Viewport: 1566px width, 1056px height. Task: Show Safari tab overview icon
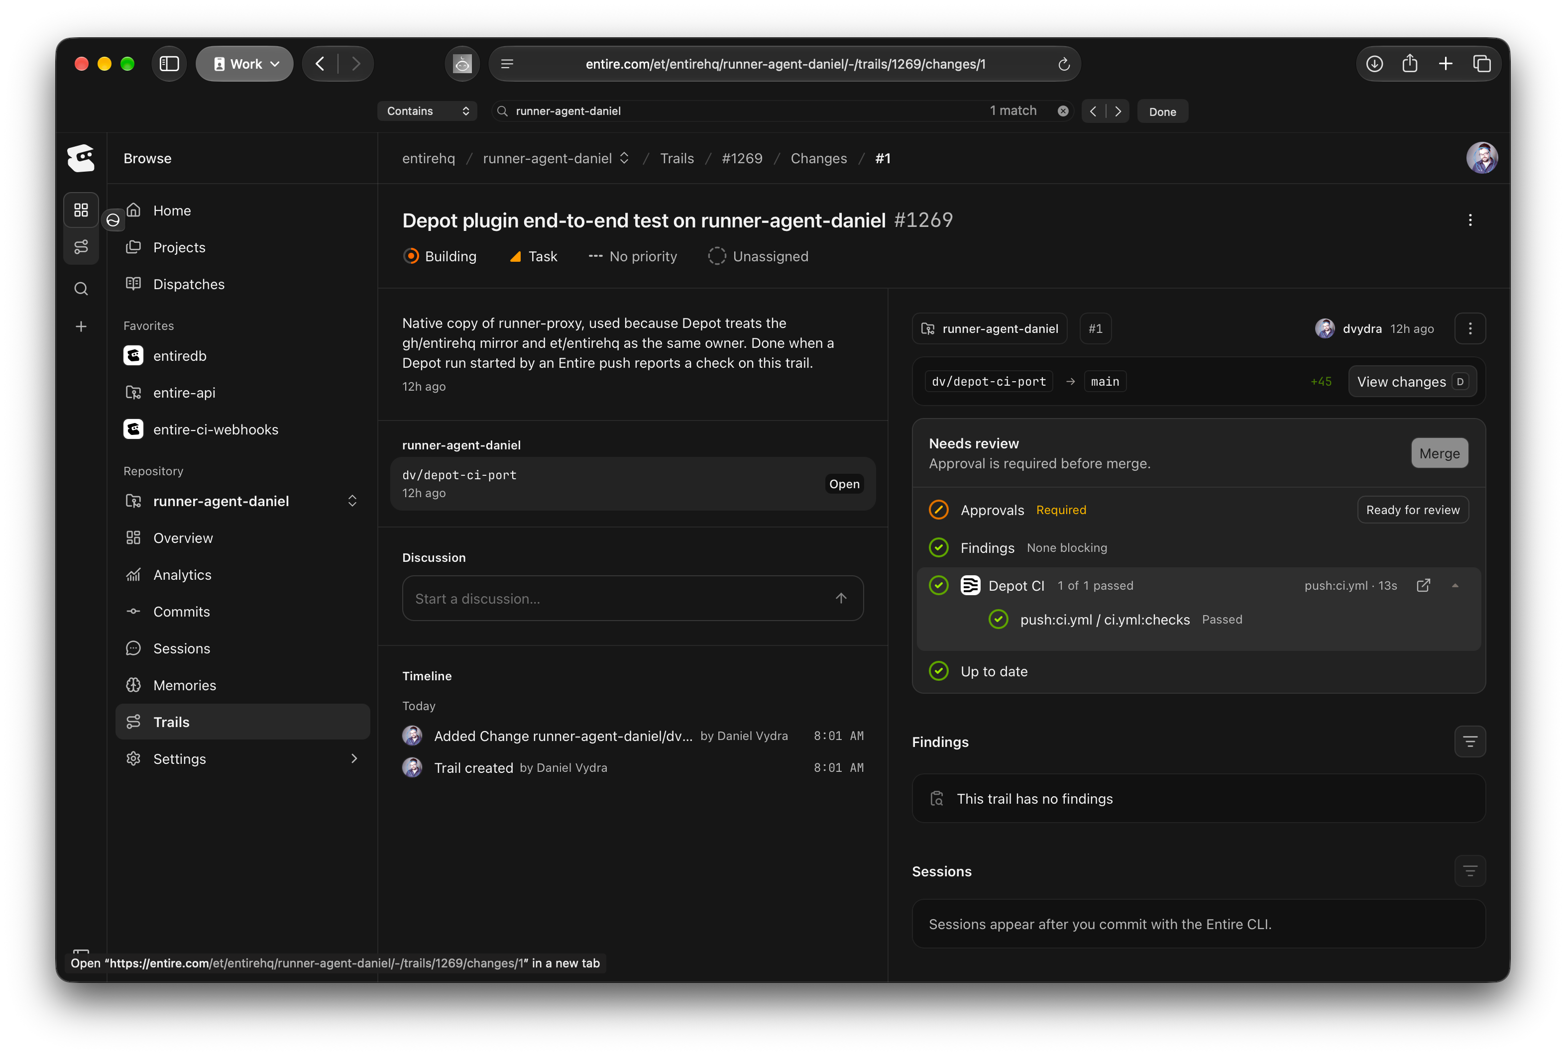coord(1481,64)
